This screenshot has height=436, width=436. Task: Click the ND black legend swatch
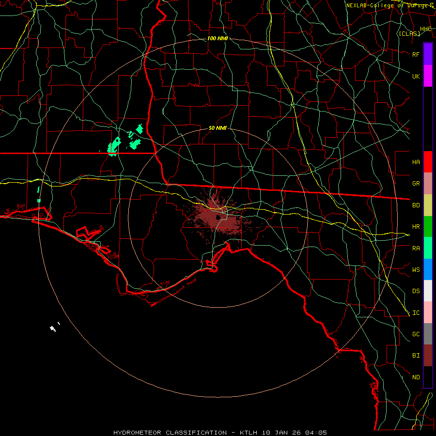click(x=428, y=377)
